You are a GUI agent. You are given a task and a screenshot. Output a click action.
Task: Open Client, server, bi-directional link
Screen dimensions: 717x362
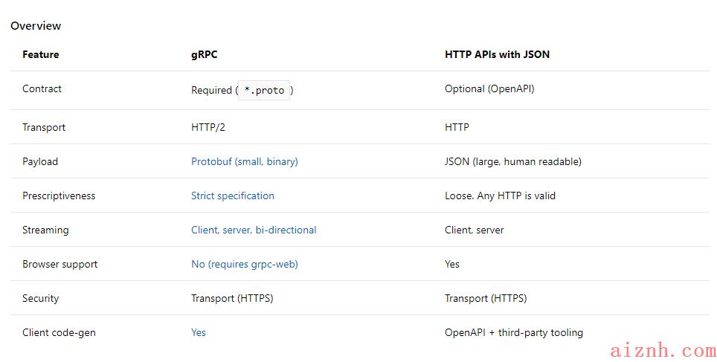pyautogui.click(x=254, y=230)
